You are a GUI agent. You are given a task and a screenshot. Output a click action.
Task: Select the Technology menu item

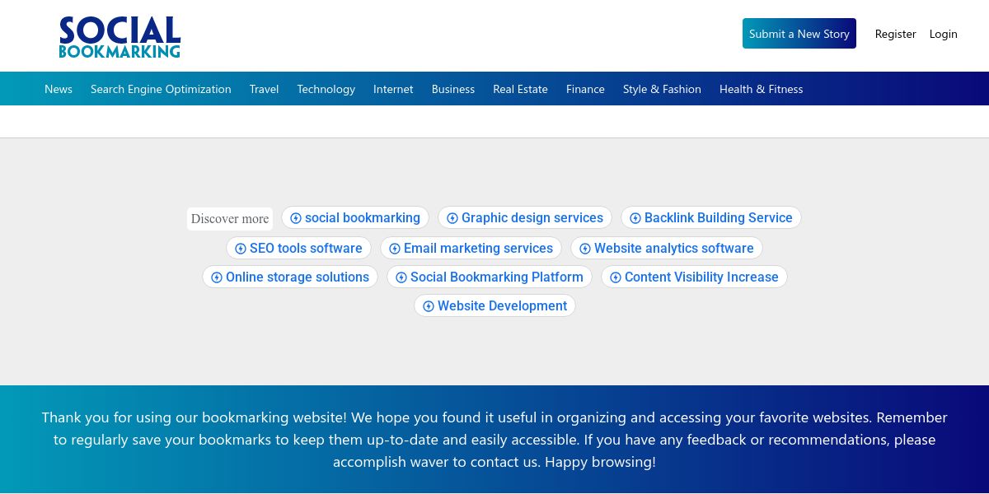tap(326, 89)
